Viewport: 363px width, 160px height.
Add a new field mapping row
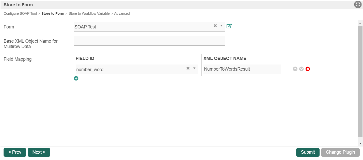76,78
